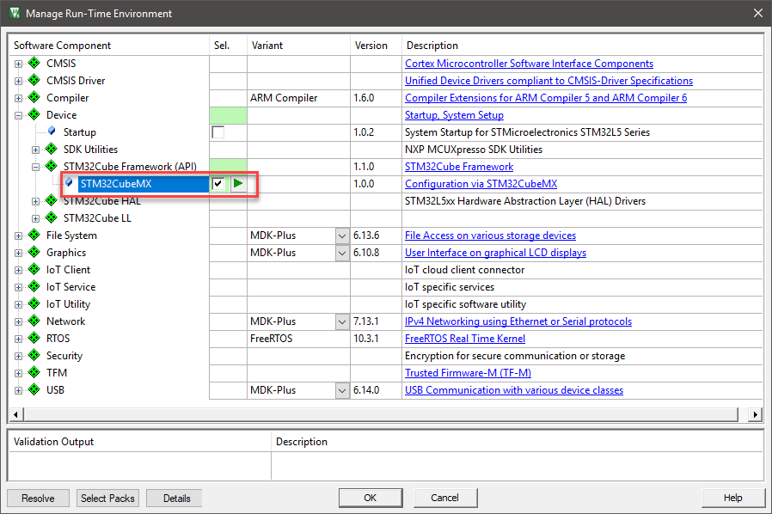
Task: Click the Details button
Action: pos(176,499)
